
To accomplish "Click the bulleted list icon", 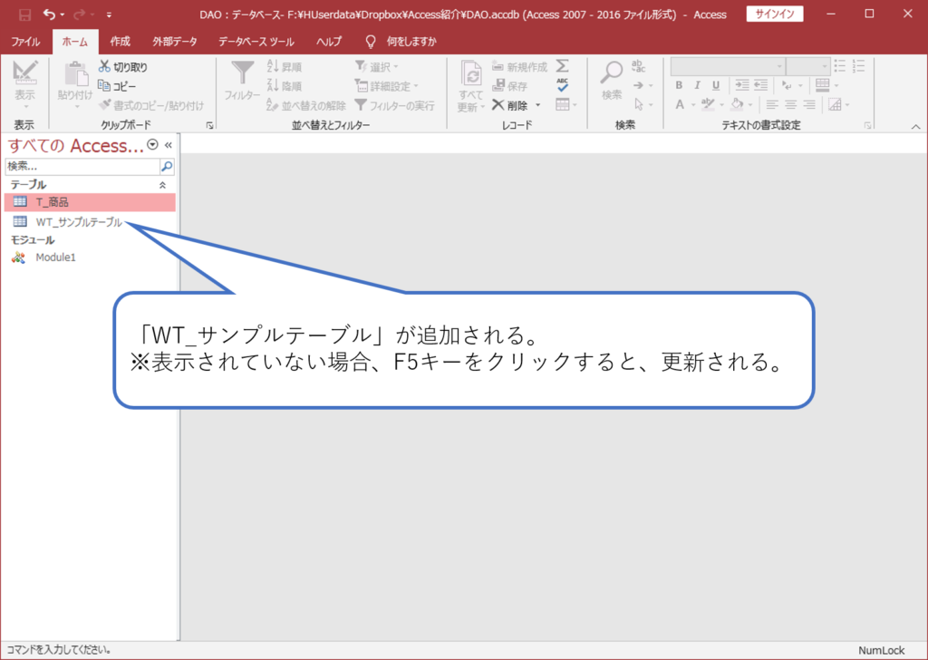I will [x=840, y=65].
